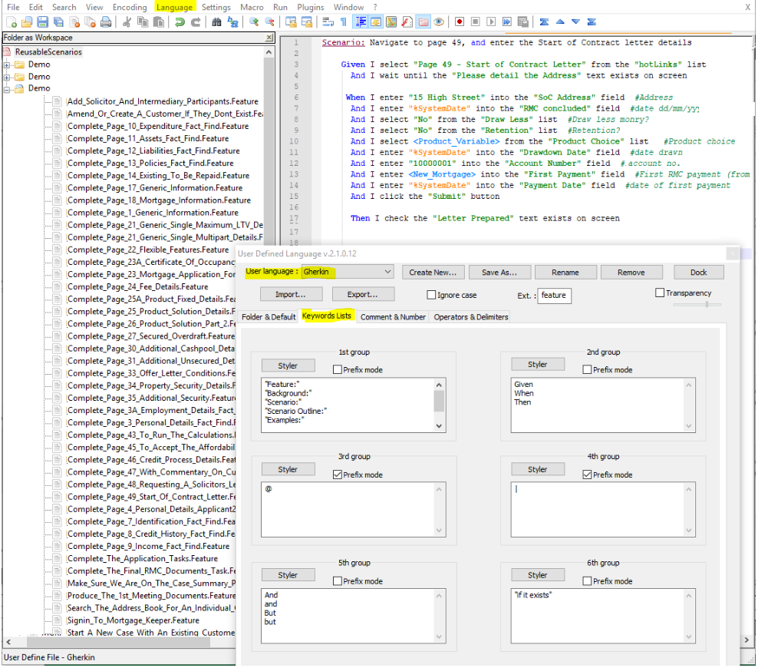
Task: Click the Save file toolbar icon
Action: click(x=42, y=21)
